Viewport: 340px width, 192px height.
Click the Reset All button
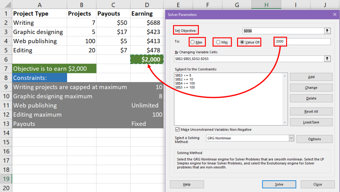pos(311,112)
